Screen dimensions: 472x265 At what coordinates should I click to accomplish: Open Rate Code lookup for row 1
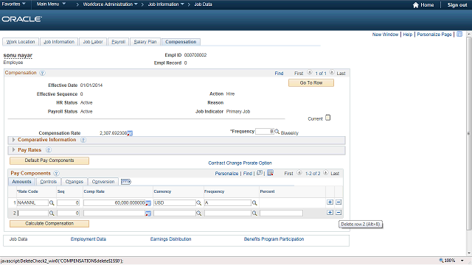click(x=52, y=203)
